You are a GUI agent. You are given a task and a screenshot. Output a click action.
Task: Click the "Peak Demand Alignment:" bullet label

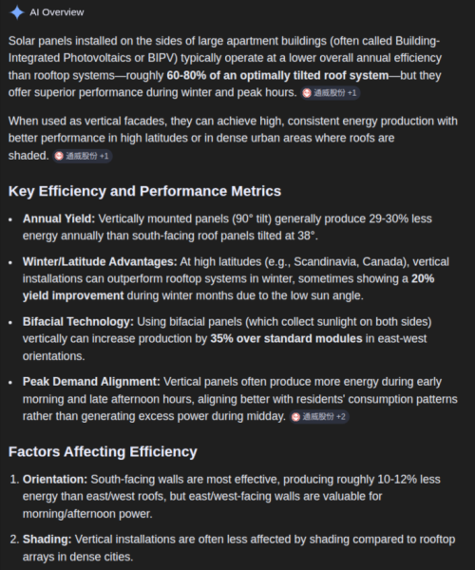click(91, 382)
